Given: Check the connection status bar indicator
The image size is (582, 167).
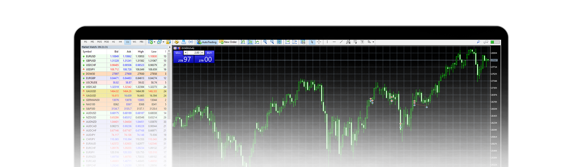Looking at the screenshot, I should (x=495, y=42).
